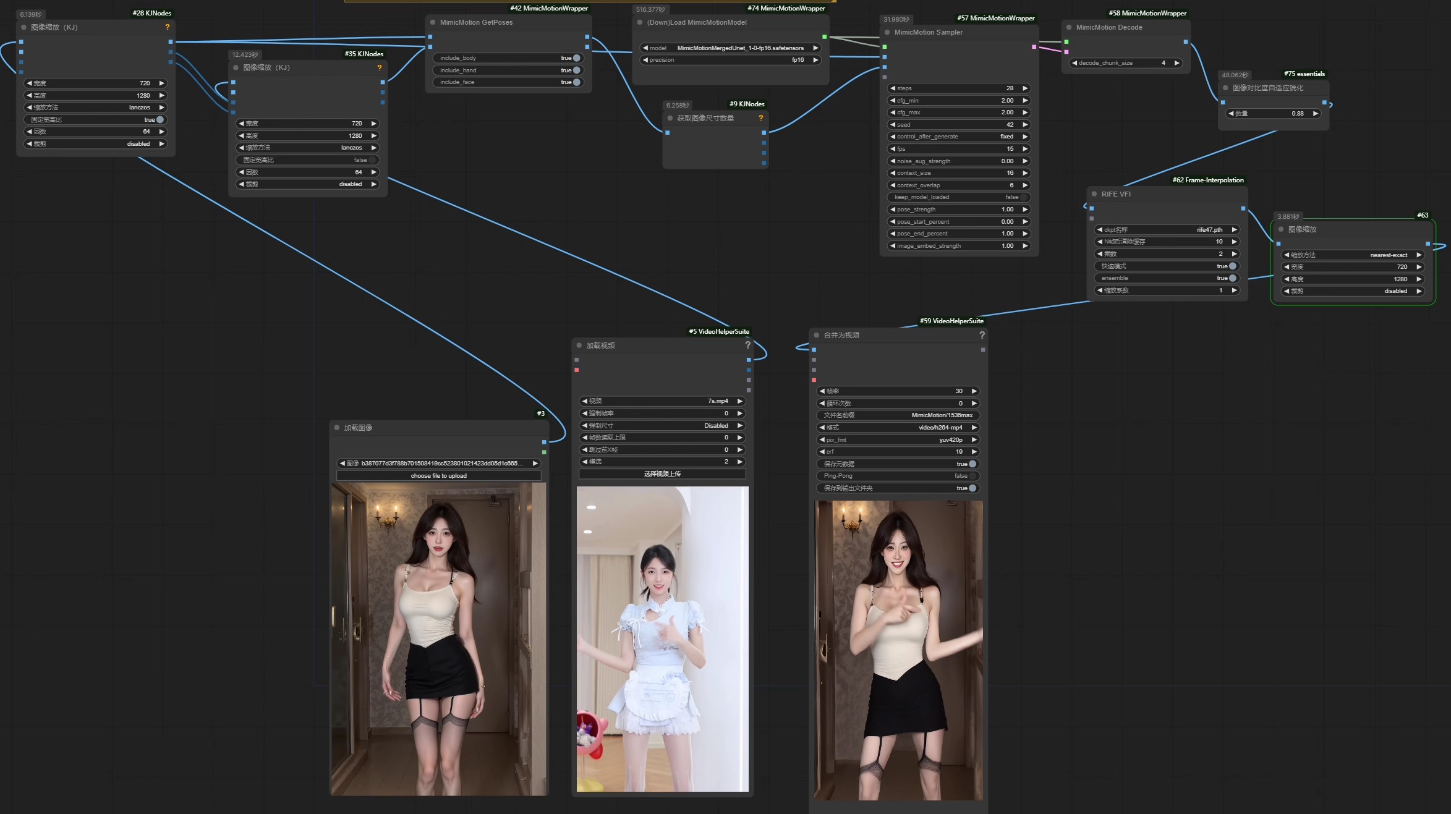Click the yellow question mark on 图像缩放 (KJ) node #28

pos(166,27)
